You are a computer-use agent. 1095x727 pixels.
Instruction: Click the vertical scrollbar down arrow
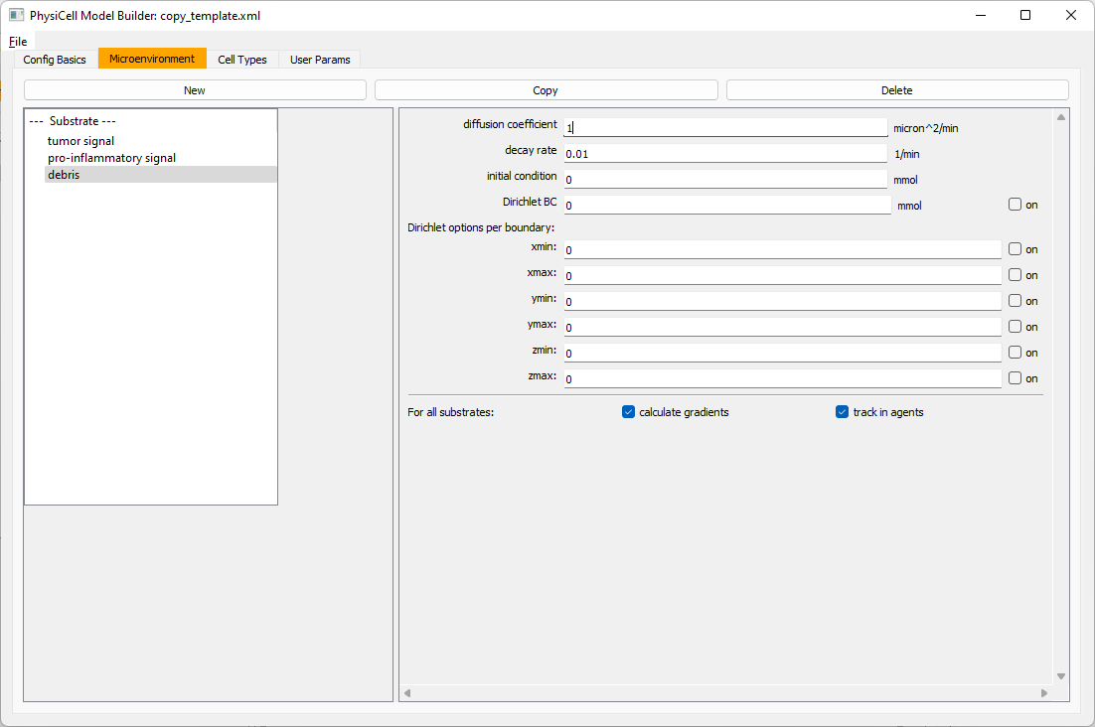1060,676
